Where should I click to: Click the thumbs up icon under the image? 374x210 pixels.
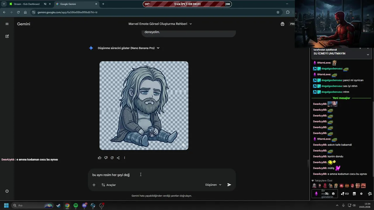point(100,158)
